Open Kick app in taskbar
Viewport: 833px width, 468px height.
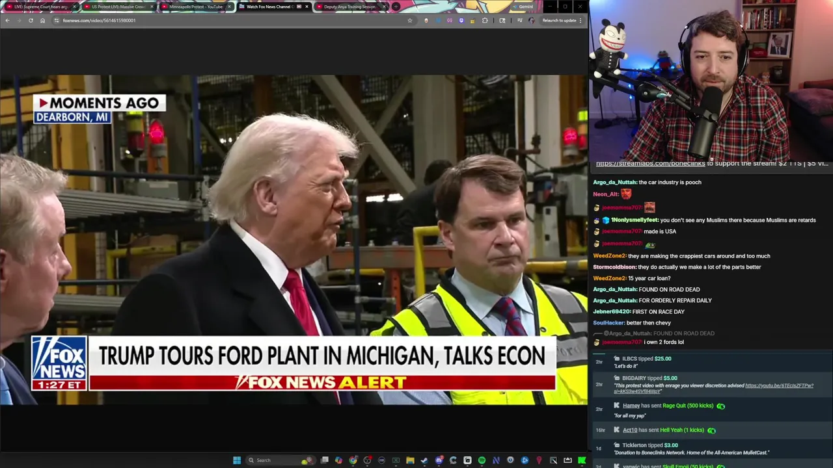coord(581,460)
